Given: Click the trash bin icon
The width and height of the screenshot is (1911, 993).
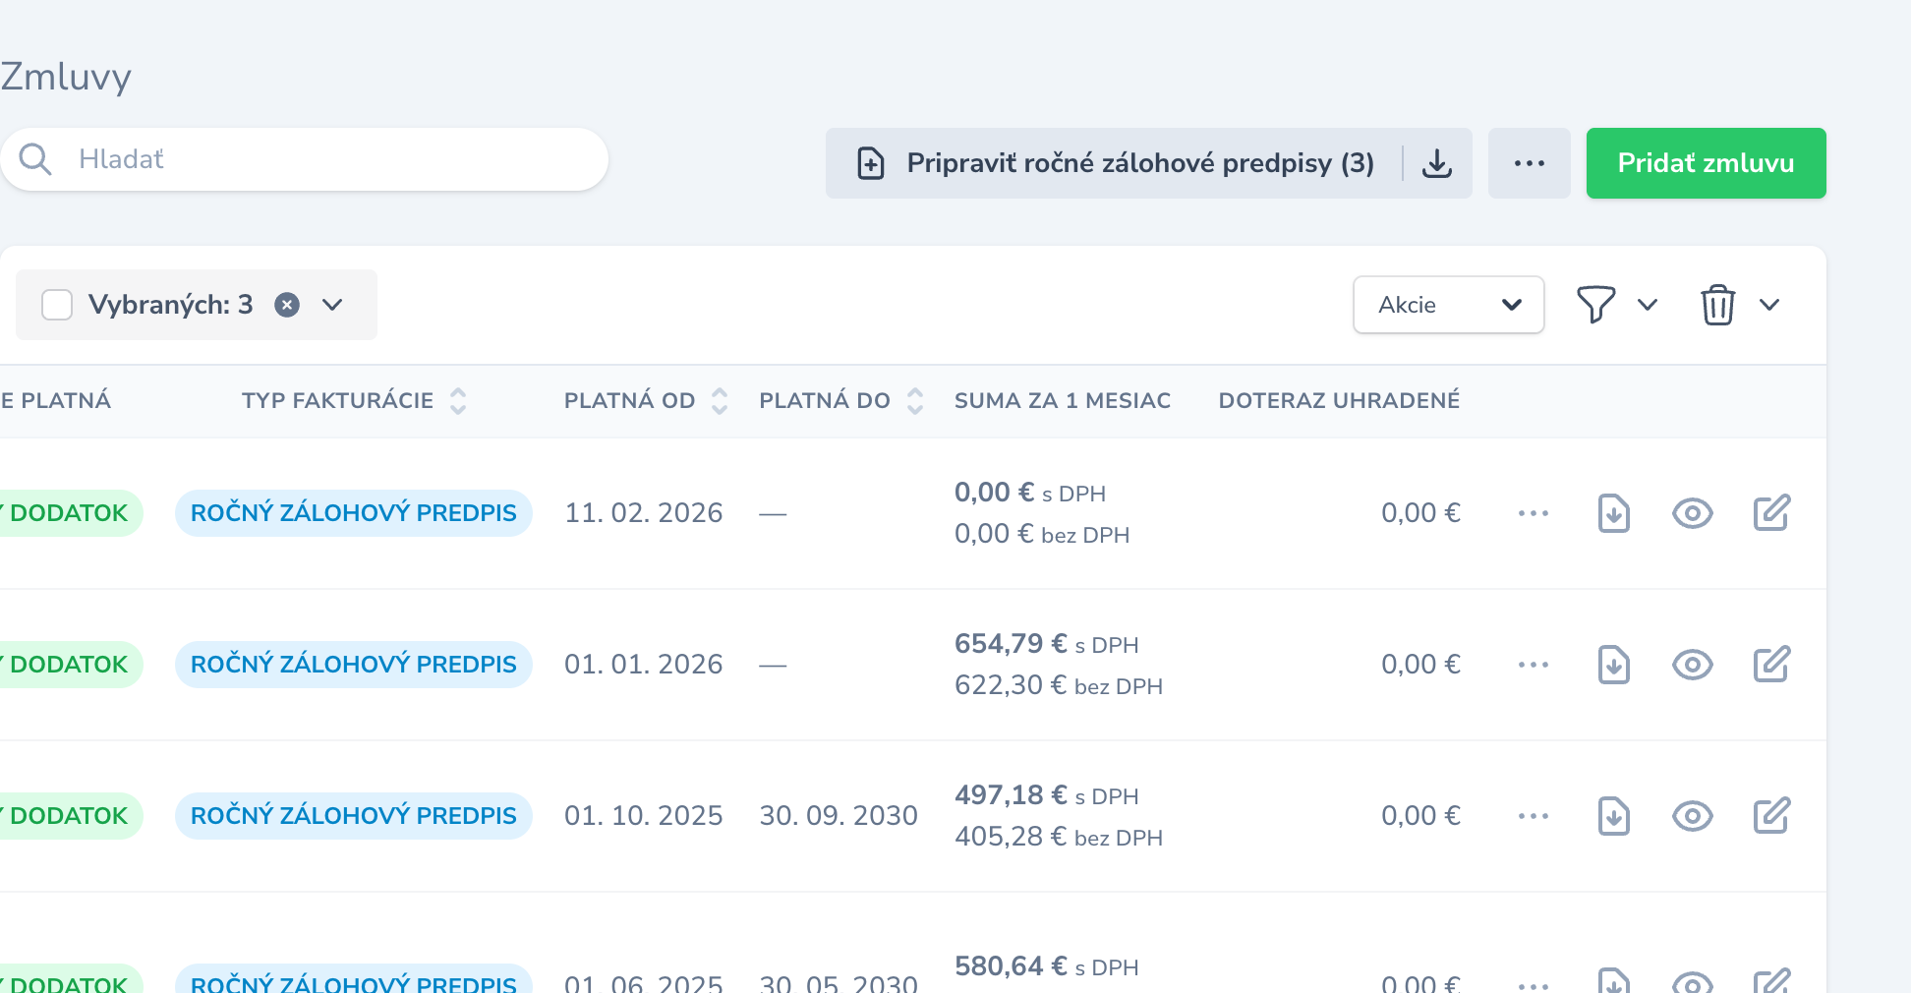Looking at the screenshot, I should pos(1718,305).
